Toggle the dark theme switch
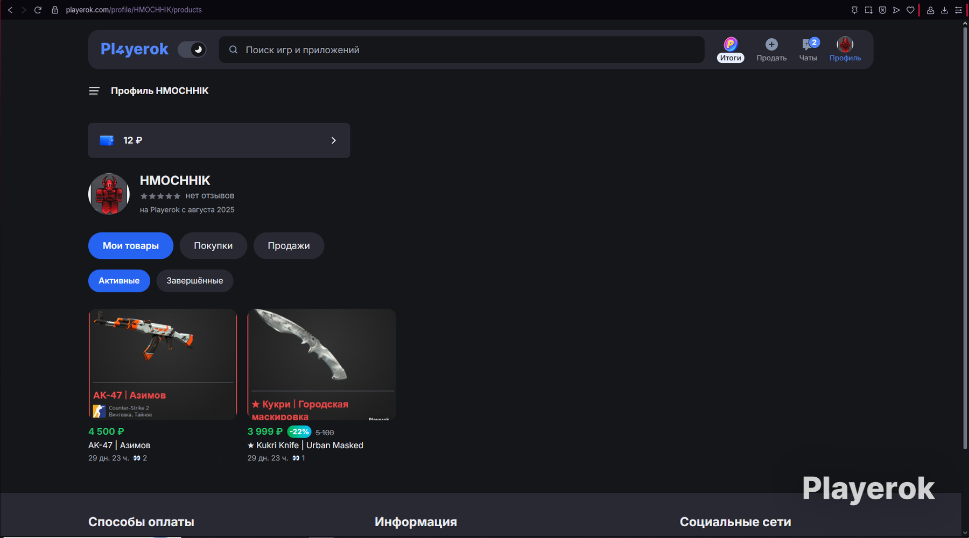 (x=192, y=49)
